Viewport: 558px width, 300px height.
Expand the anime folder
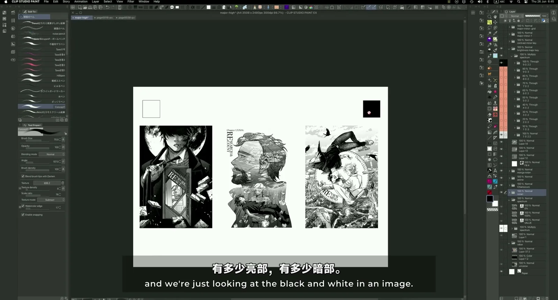tap(509, 178)
